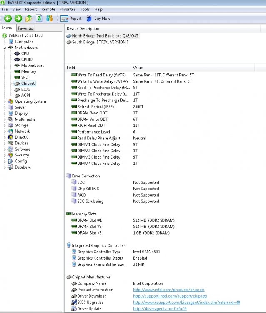Screen dimensions: 266x313
Task: Click the Buy Now toolbar button
Action: (x=98, y=18)
